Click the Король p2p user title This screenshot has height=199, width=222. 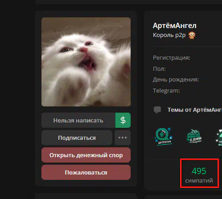[x=169, y=35]
